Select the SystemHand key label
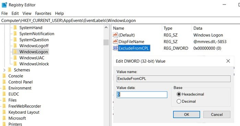 (31, 28)
